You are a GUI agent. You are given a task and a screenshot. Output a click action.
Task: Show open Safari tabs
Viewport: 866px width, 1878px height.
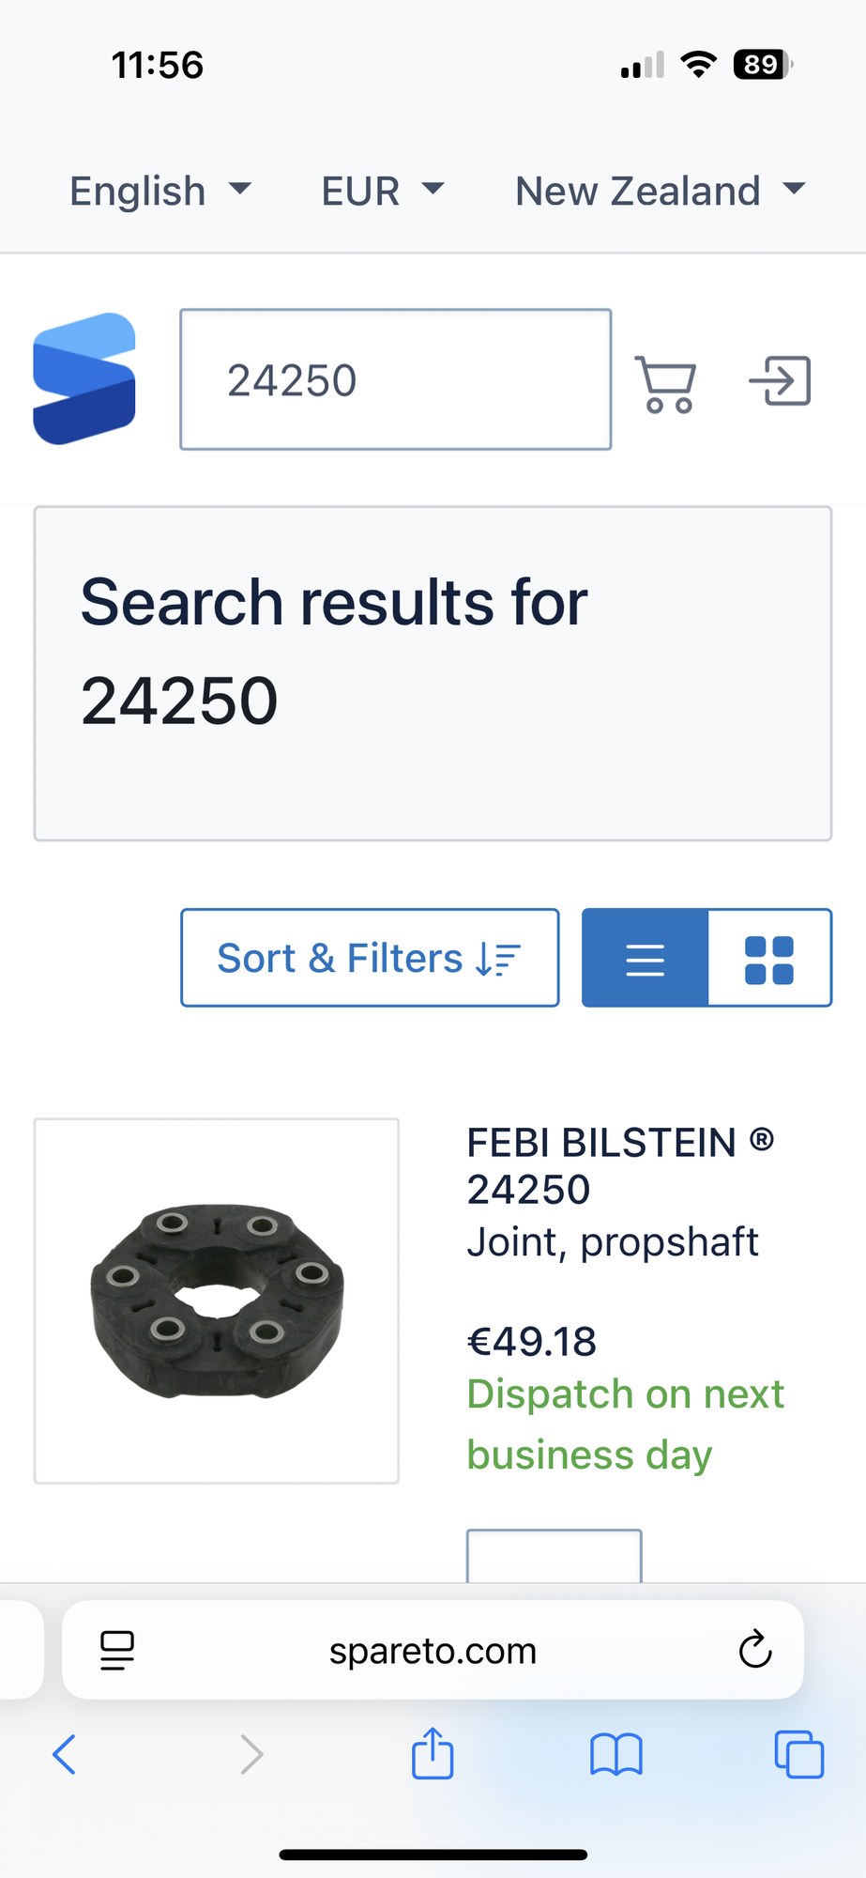(x=798, y=1753)
